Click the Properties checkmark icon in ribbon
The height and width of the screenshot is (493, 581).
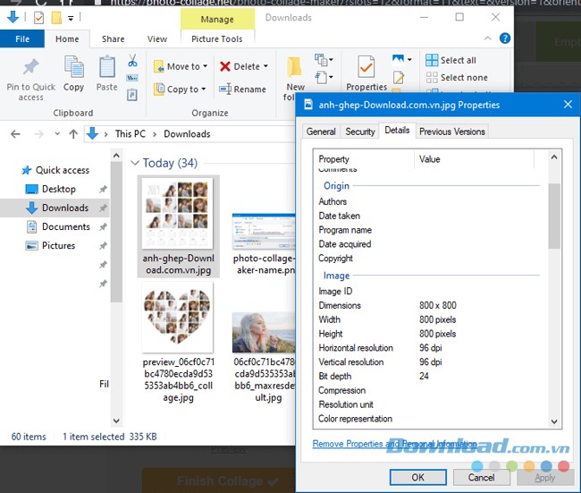click(x=366, y=68)
